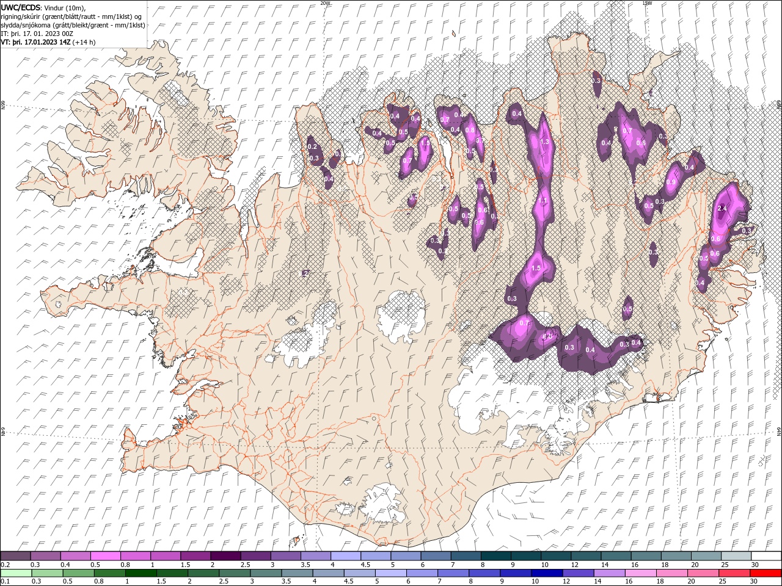The image size is (782, 586).
Task: Click the bottom-row swatch labeled 3
Action: click(x=265, y=573)
